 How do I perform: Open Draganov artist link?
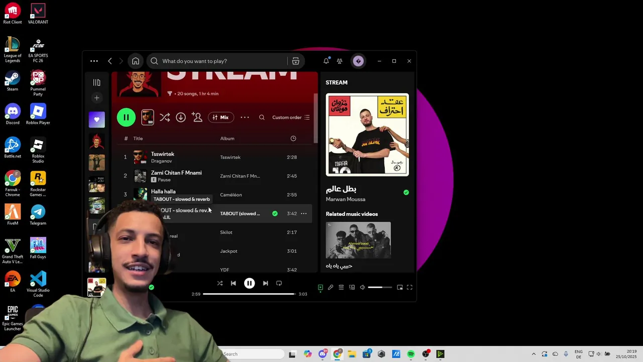click(162, 161)
